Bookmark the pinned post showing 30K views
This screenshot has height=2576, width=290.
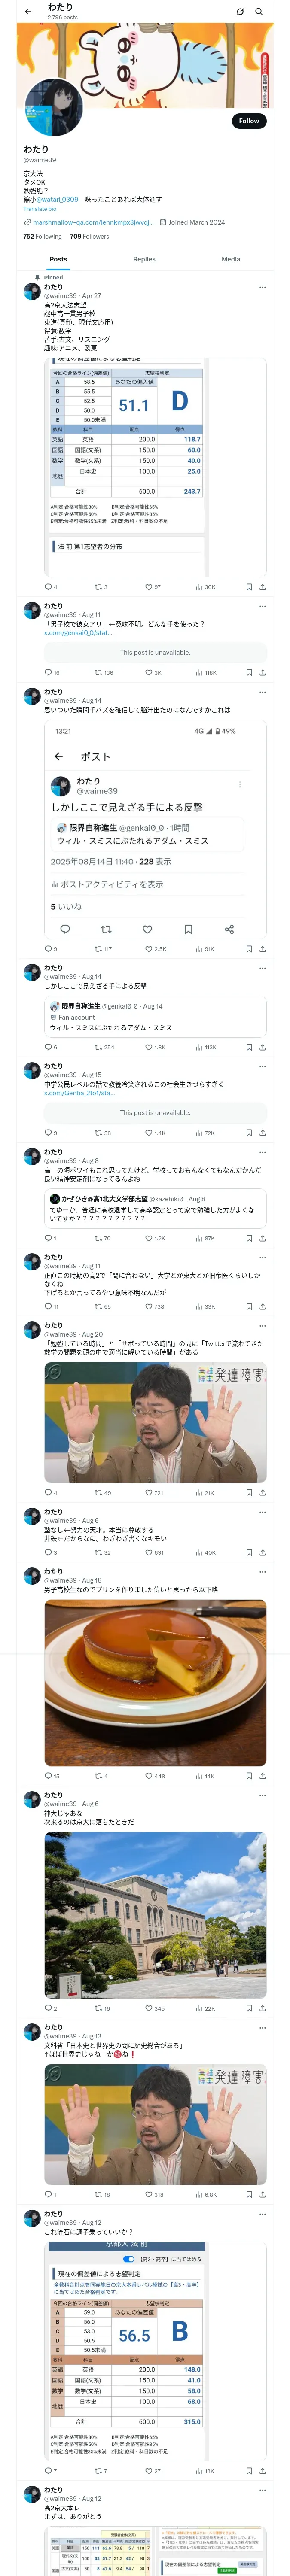click(x=249, y=587)
